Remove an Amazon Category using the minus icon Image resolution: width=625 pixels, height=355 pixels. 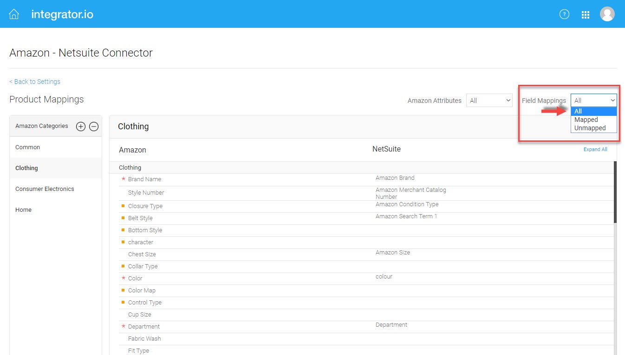click(93, 126)
